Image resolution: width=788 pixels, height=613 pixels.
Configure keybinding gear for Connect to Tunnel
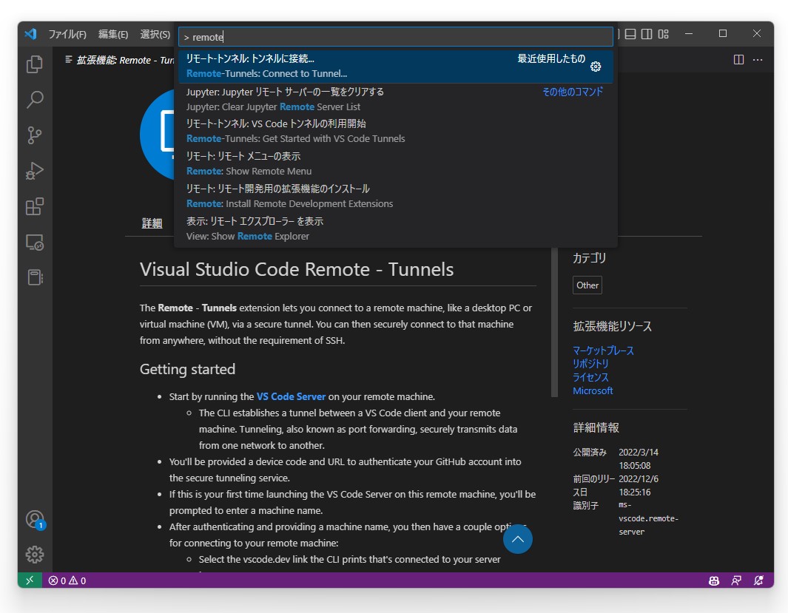point(596,67)
